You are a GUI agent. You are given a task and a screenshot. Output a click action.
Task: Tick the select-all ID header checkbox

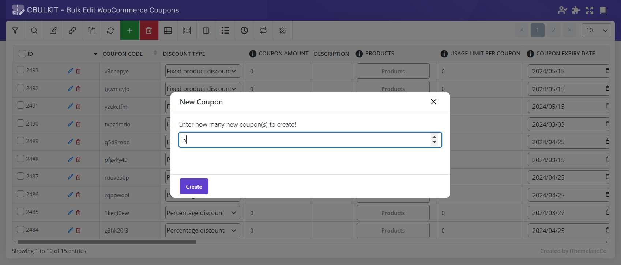(x=22, y=54)
